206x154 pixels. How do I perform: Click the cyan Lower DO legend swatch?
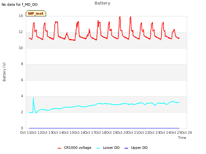point(98,148)
